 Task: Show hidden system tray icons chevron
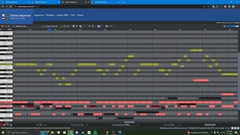pos(212,132)
